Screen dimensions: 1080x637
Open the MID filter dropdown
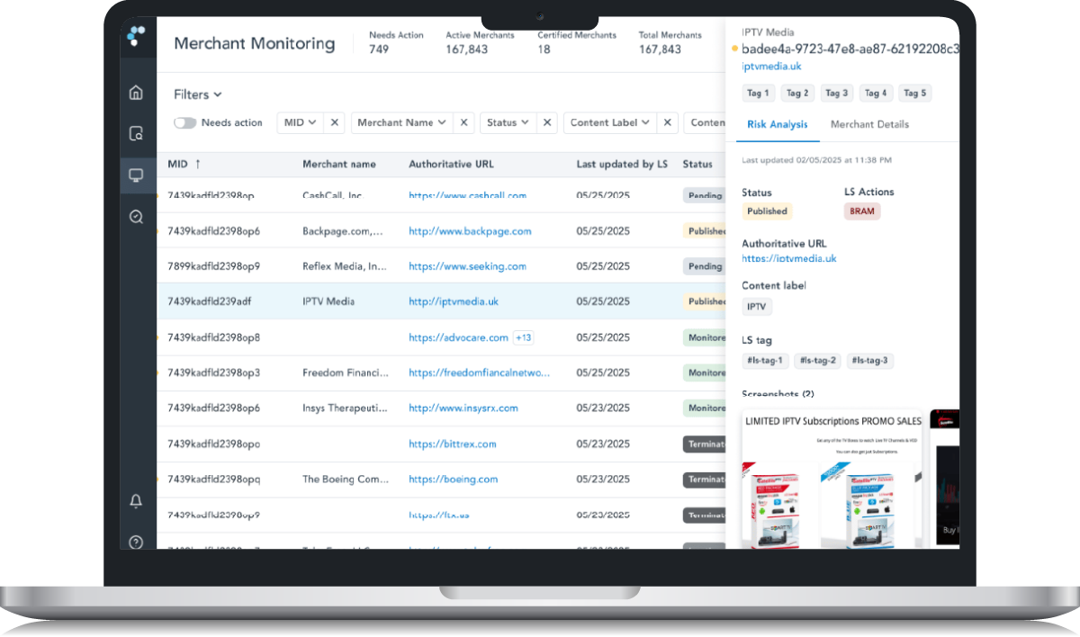coord(301,122)
